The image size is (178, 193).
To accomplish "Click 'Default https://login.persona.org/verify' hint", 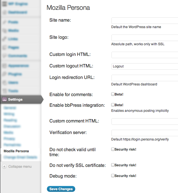I will (140, 139).
